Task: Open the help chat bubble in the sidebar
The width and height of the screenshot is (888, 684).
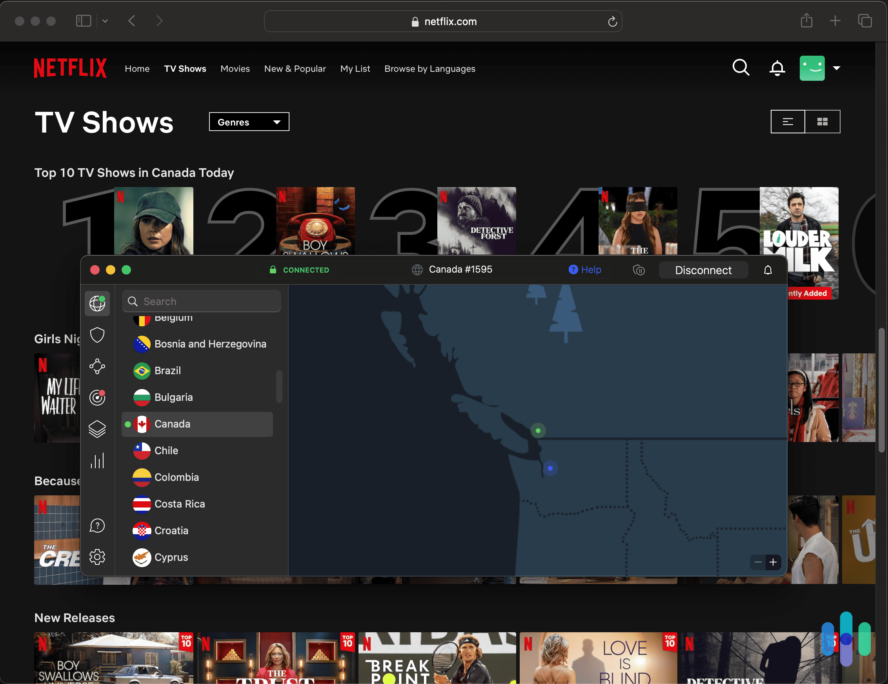Action: [97, 526]
